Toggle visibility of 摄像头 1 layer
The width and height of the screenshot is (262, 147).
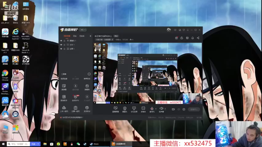point(61,41)
